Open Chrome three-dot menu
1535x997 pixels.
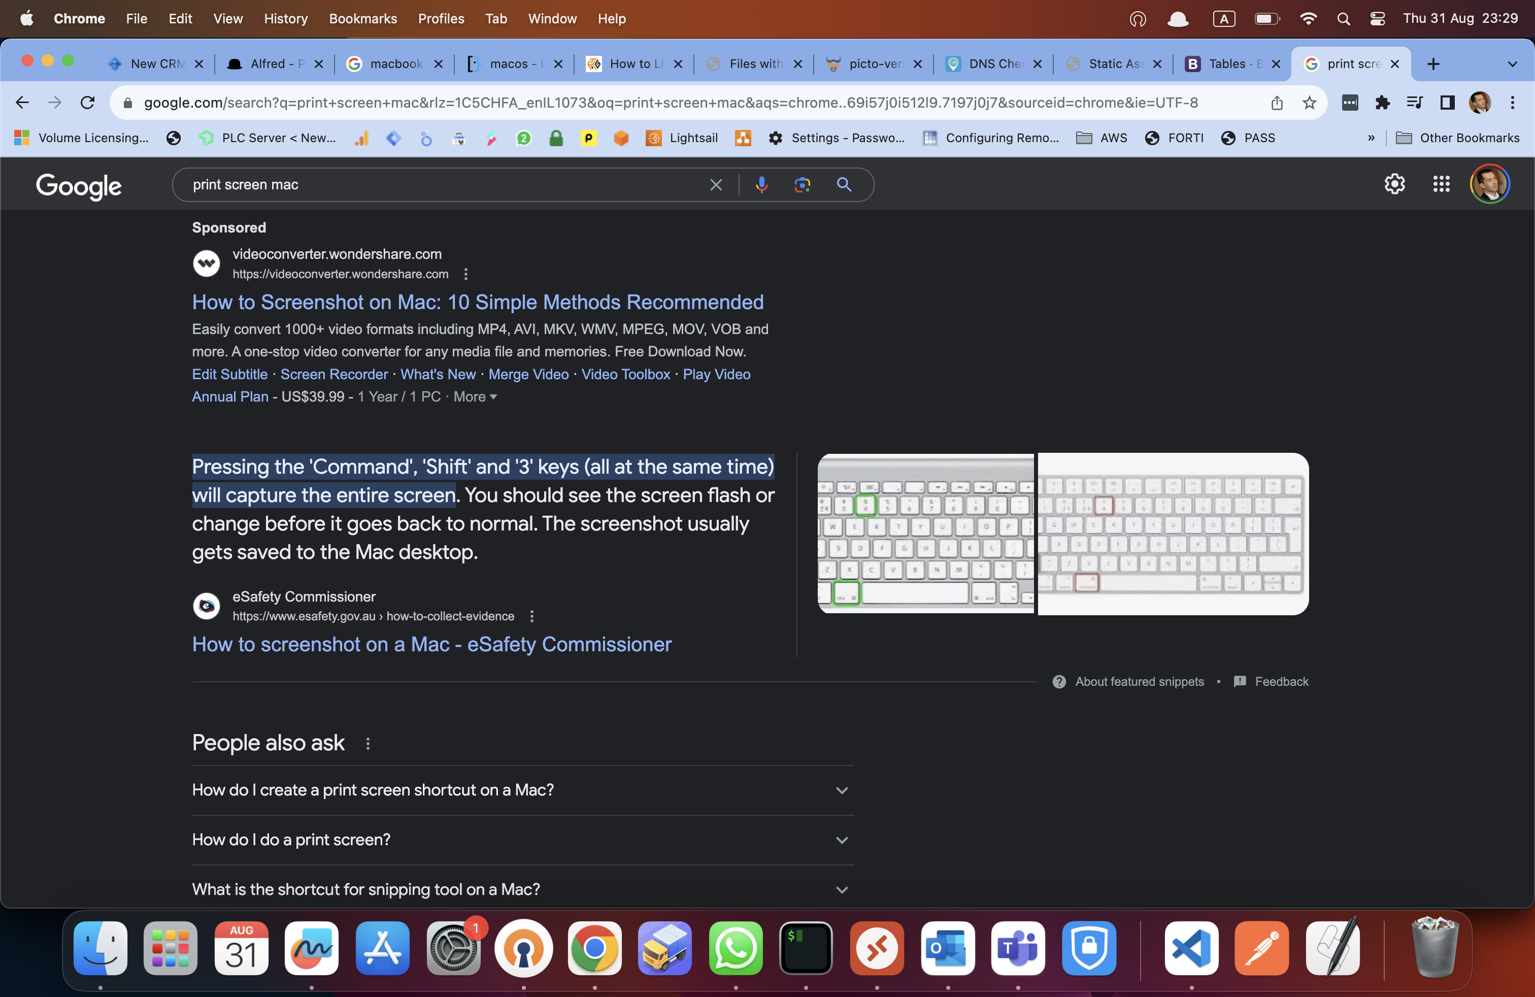click(x=1513, y=103)
